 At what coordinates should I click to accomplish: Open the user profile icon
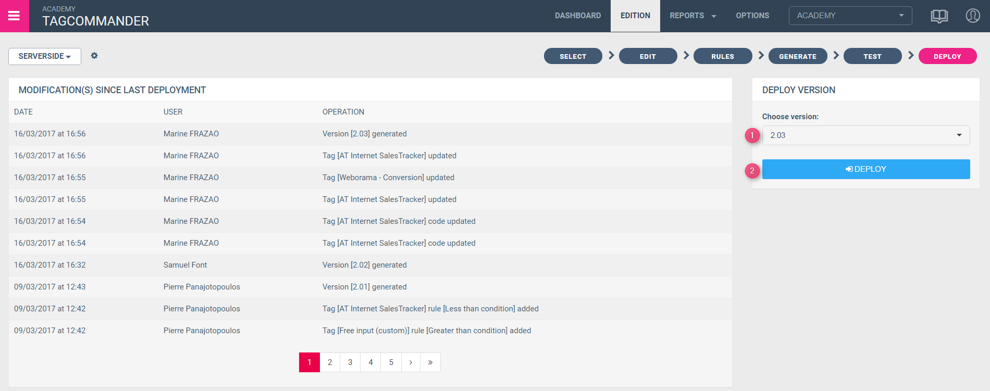(x=972, y=16)
